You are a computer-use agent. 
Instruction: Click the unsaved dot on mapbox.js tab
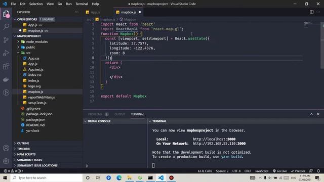pyautogui.click(x=140, y=12)
